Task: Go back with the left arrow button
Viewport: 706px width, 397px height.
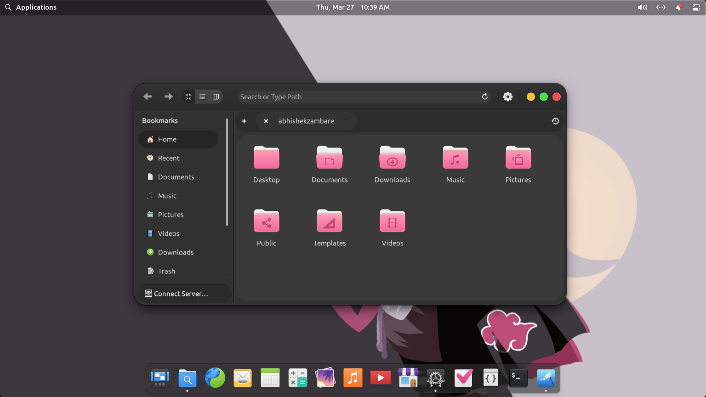Action: (148, 96)
